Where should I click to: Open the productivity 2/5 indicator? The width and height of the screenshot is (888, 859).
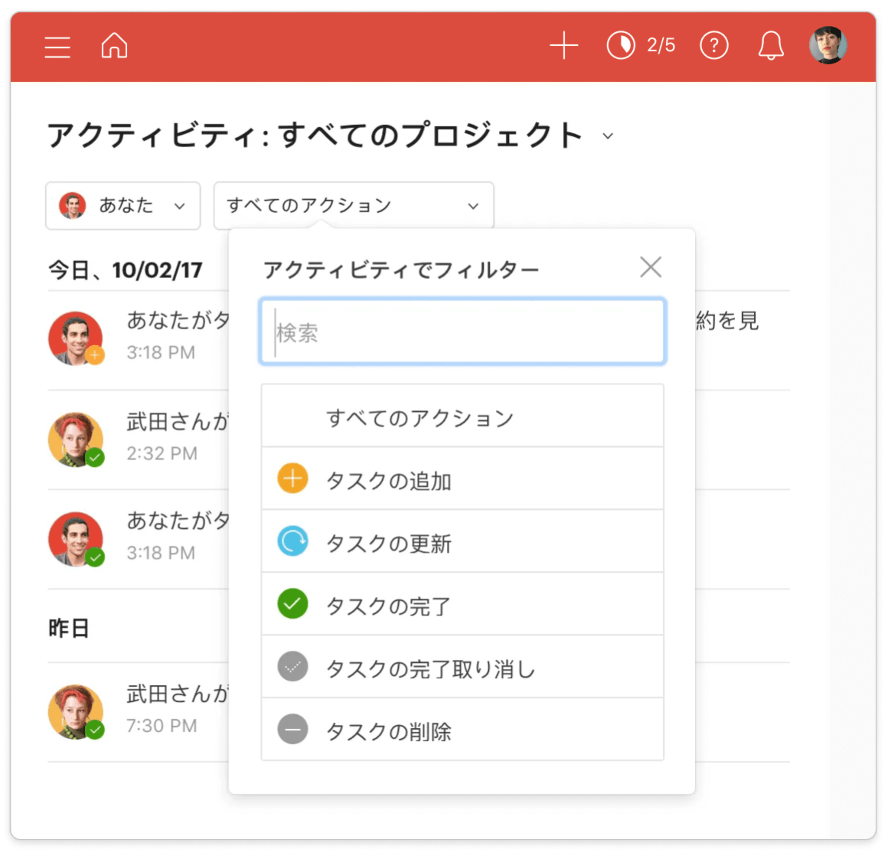click(x=641, y=45)
